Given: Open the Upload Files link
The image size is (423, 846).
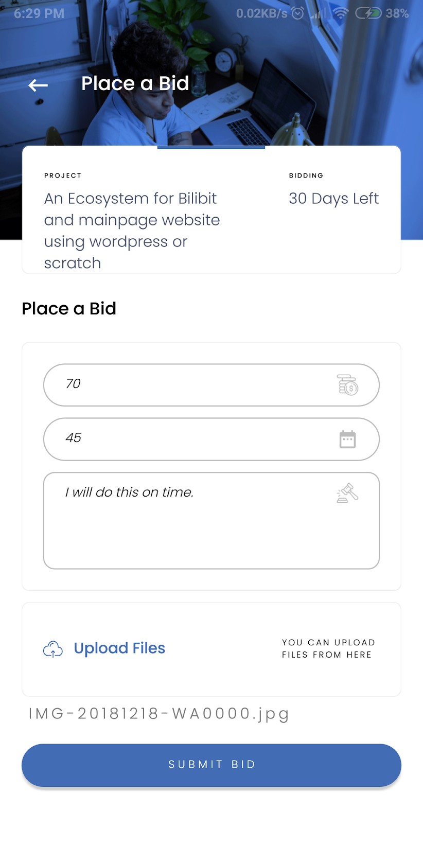Looking at the screenshot, I should click(119, 648).
